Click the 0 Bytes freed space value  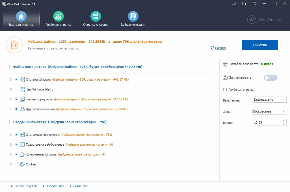tap(267, 64)
